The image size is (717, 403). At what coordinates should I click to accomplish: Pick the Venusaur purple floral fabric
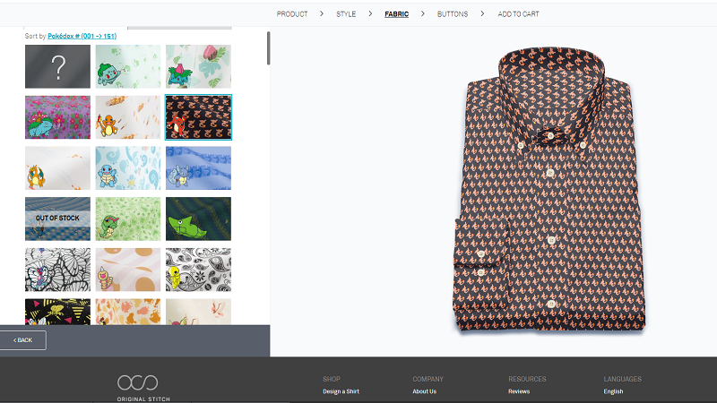coord(57,117)
